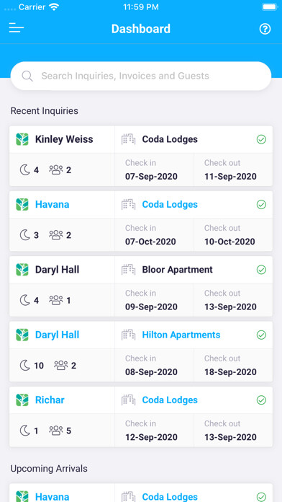
Task: Select the check in date 07-Oct-2020
Action: [x=150, y=242]
